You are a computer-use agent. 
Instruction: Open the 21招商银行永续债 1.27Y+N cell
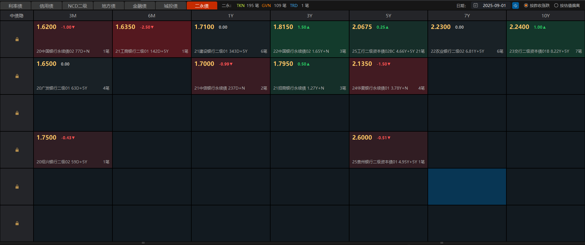coord(310,76)
